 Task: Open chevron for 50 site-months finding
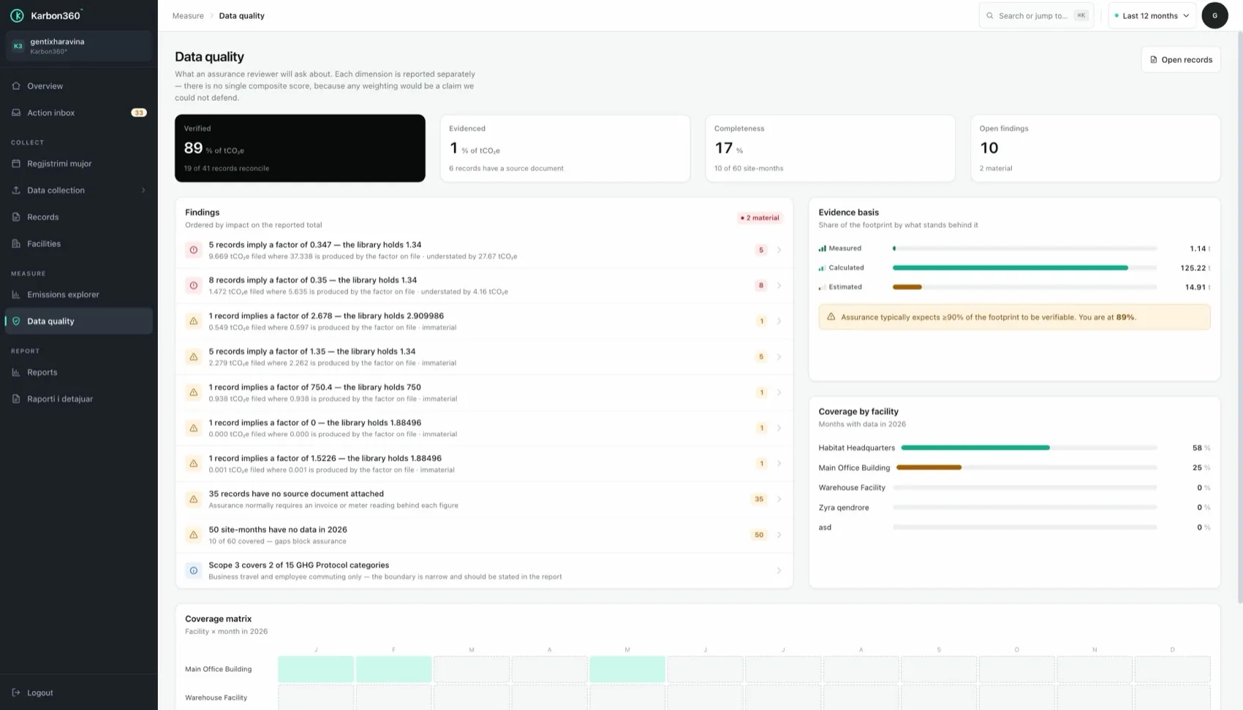(x=779, y=535)
